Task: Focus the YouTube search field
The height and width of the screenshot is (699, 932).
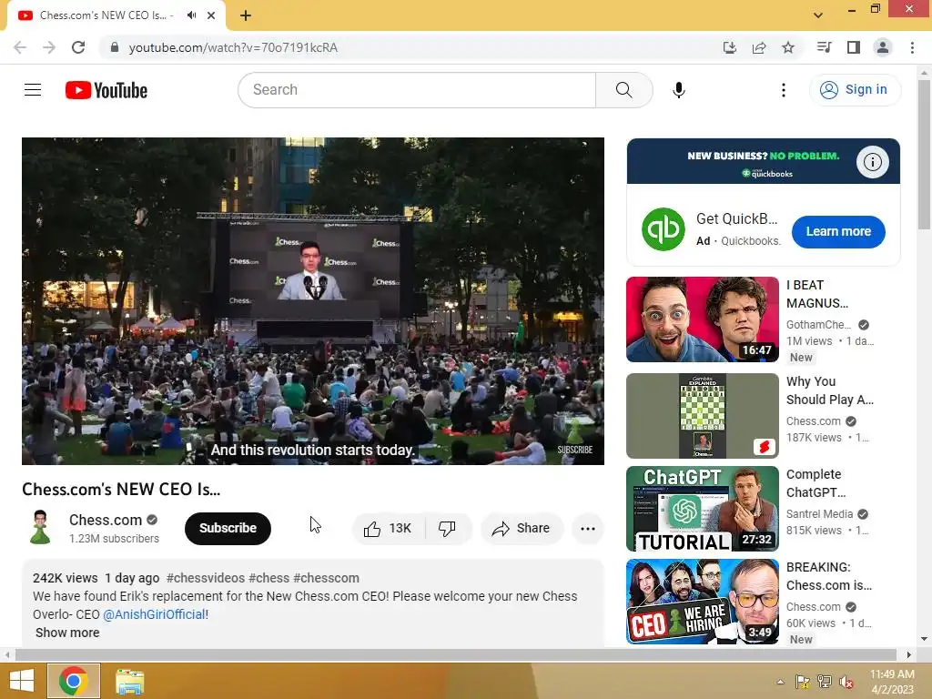Action: point(417,90)
